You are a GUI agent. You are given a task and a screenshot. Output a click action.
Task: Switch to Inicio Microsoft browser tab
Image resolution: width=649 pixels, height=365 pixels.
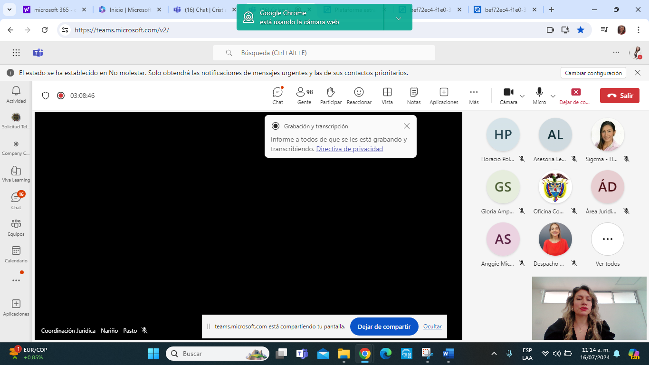pyautogui.click(x=129, y=10)
